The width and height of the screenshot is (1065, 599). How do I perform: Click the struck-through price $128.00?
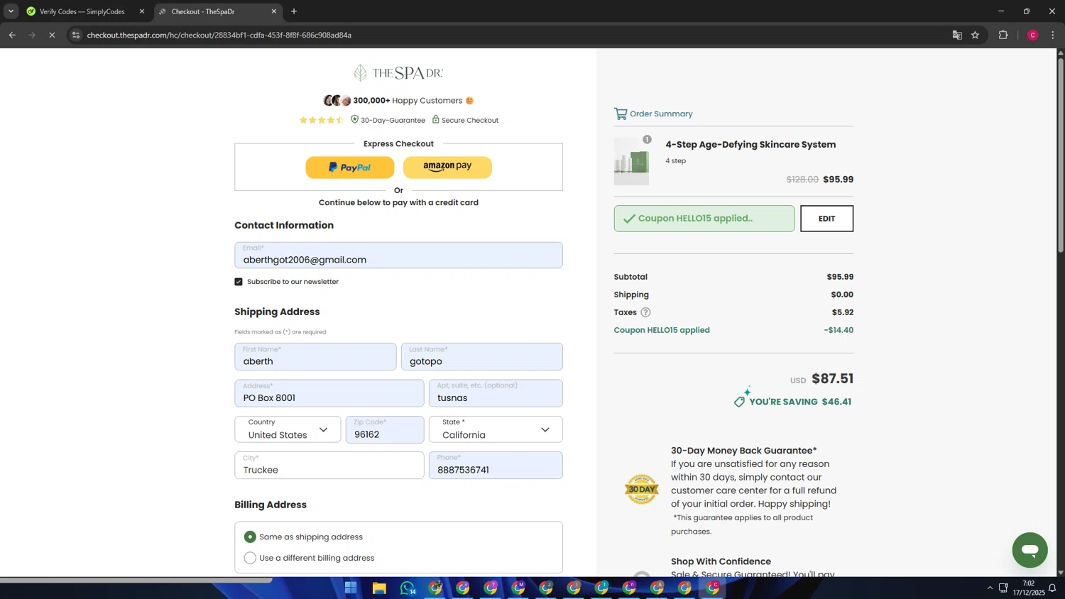802,180
